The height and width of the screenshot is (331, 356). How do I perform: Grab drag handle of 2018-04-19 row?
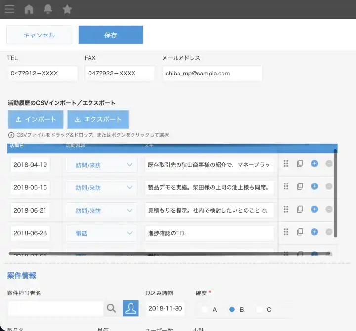286,164
